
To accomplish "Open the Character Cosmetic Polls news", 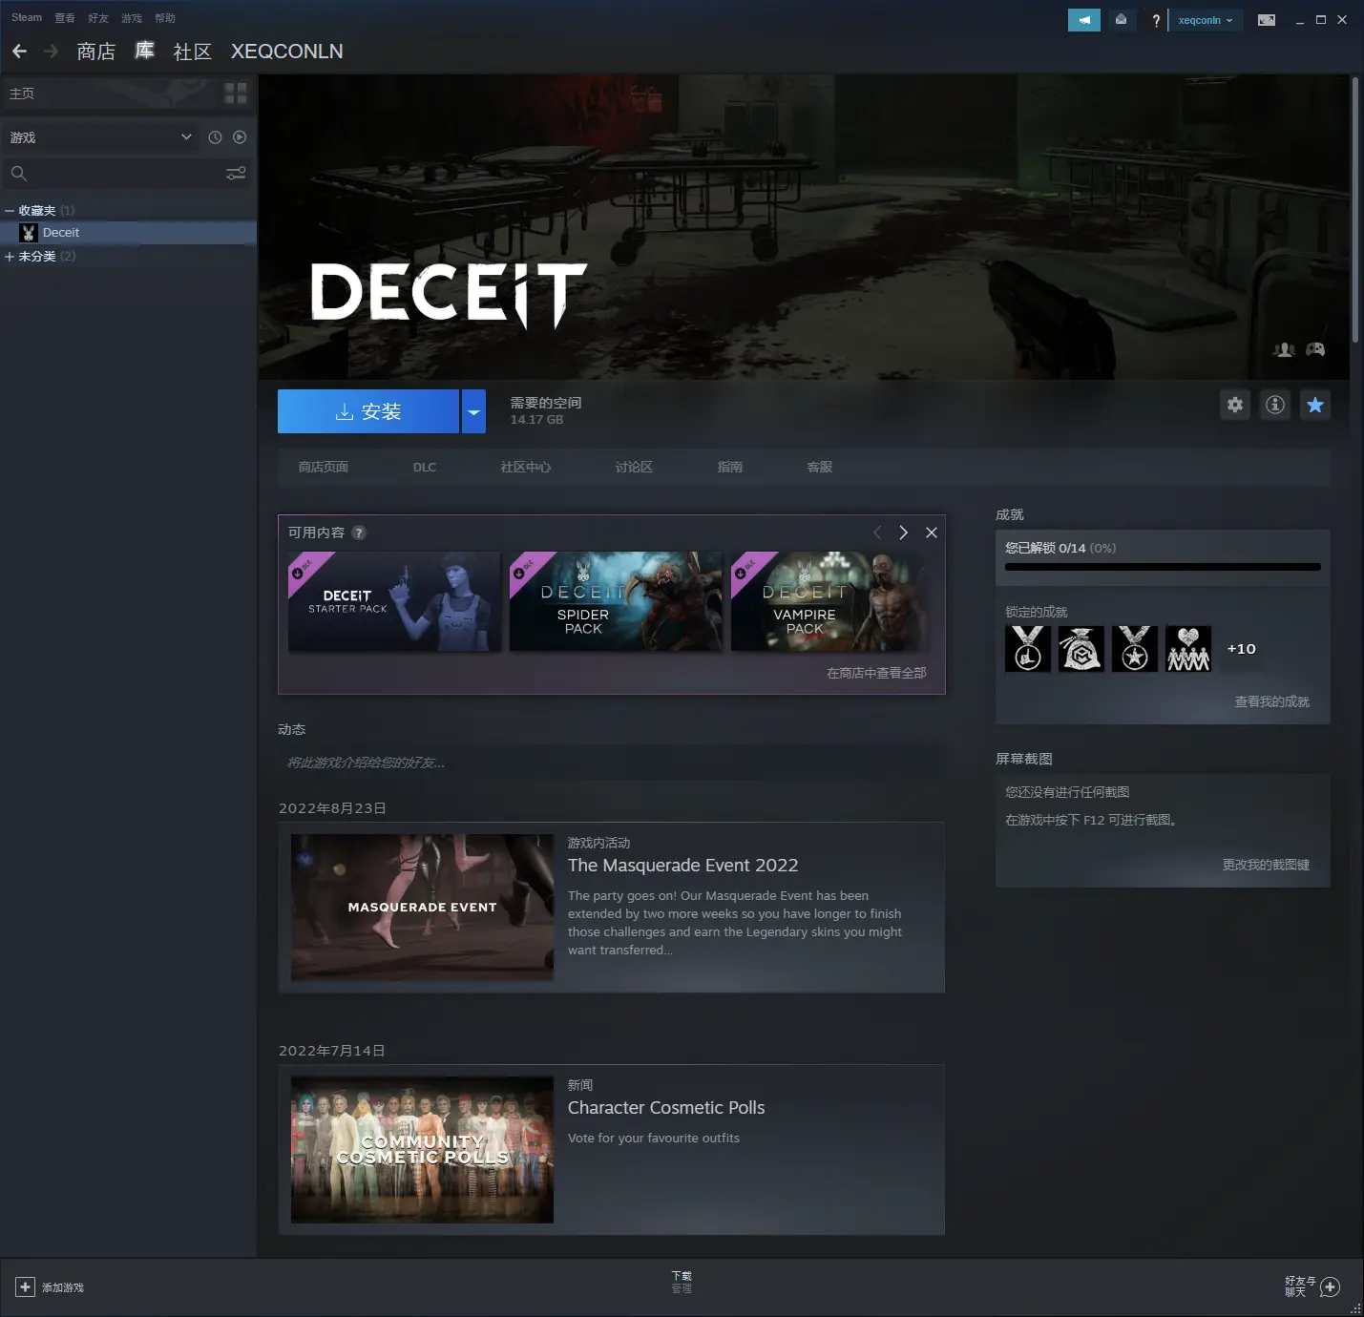I will 611,1150.
